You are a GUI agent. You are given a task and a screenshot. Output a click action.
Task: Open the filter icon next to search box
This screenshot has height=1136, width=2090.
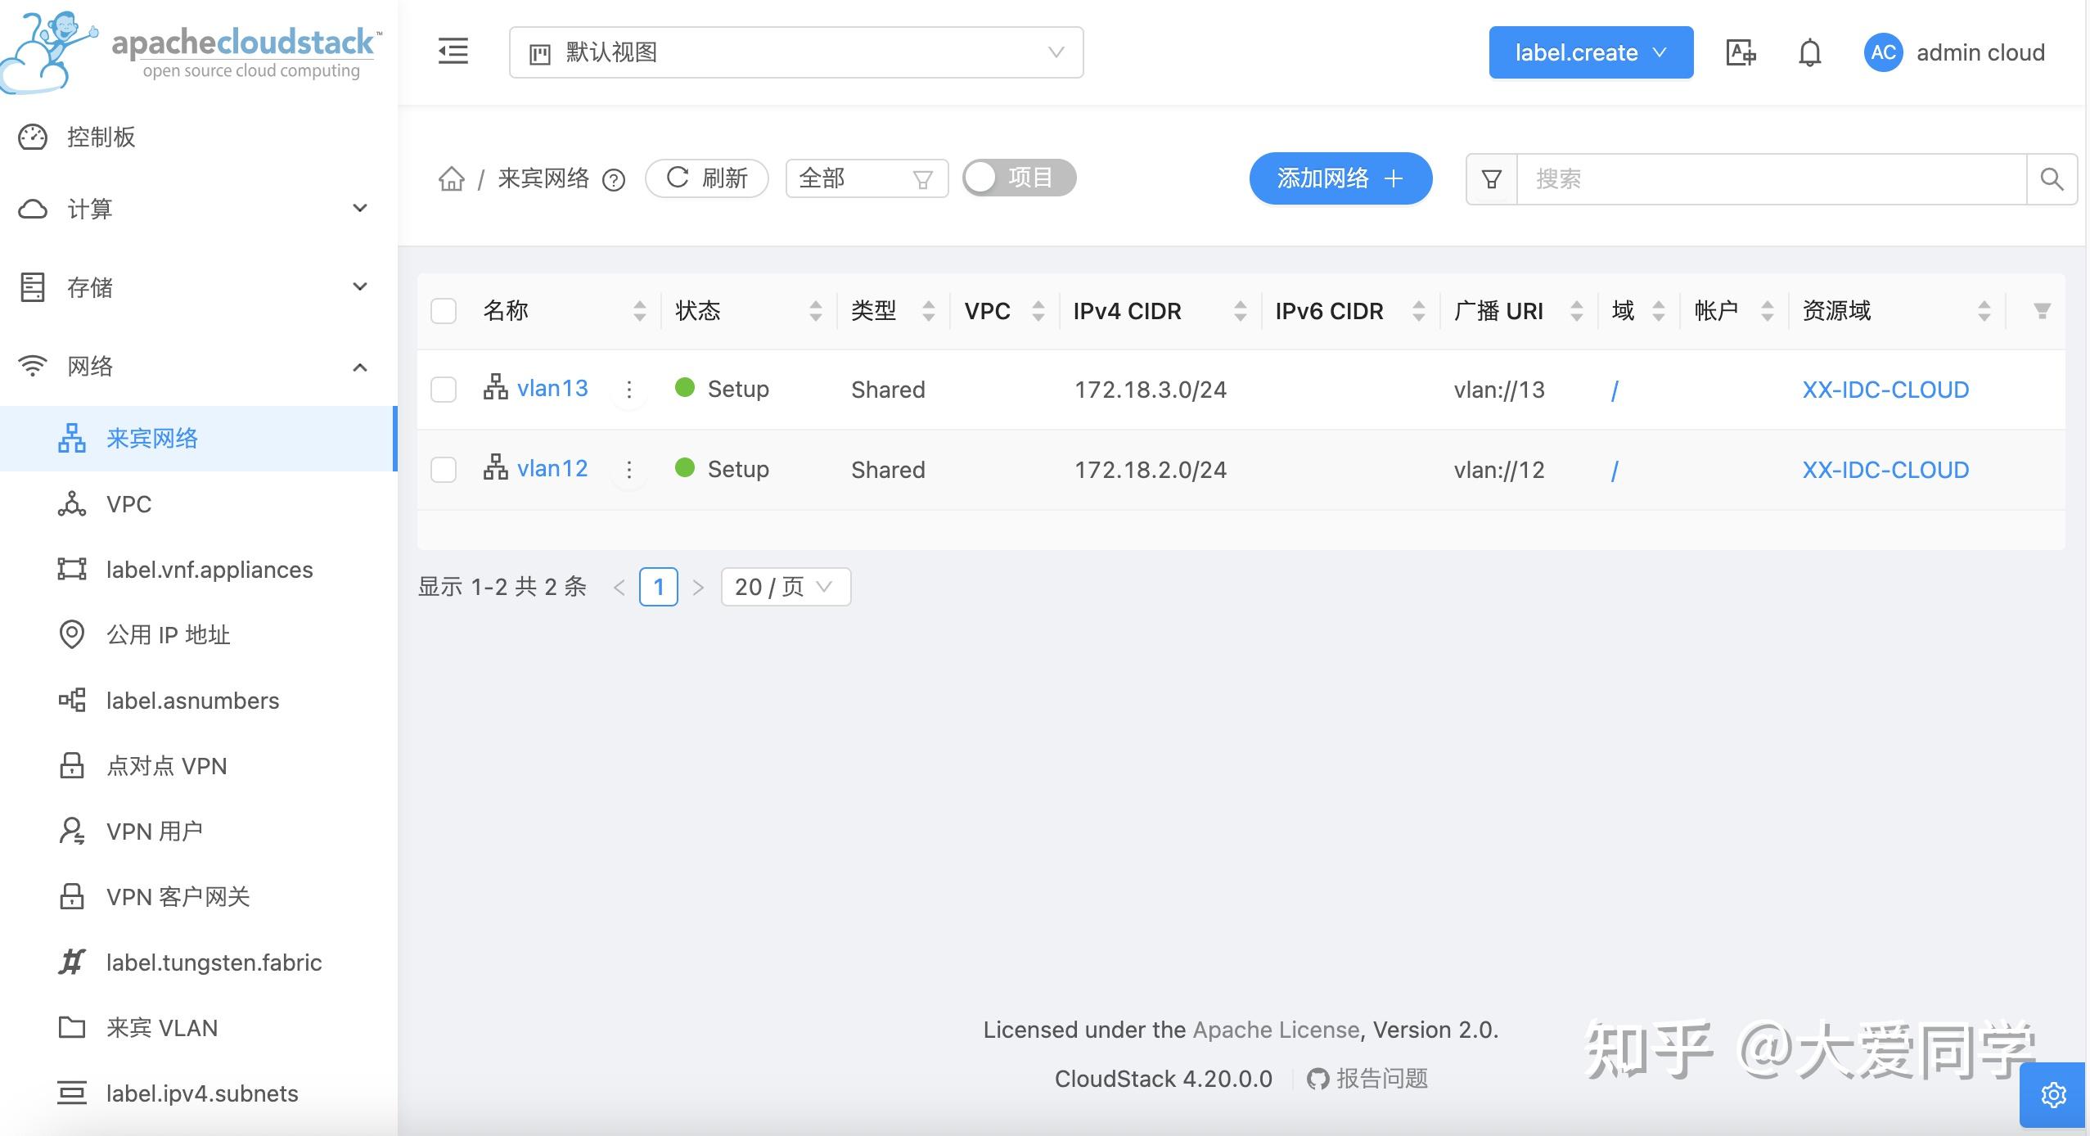[1490, 178]
